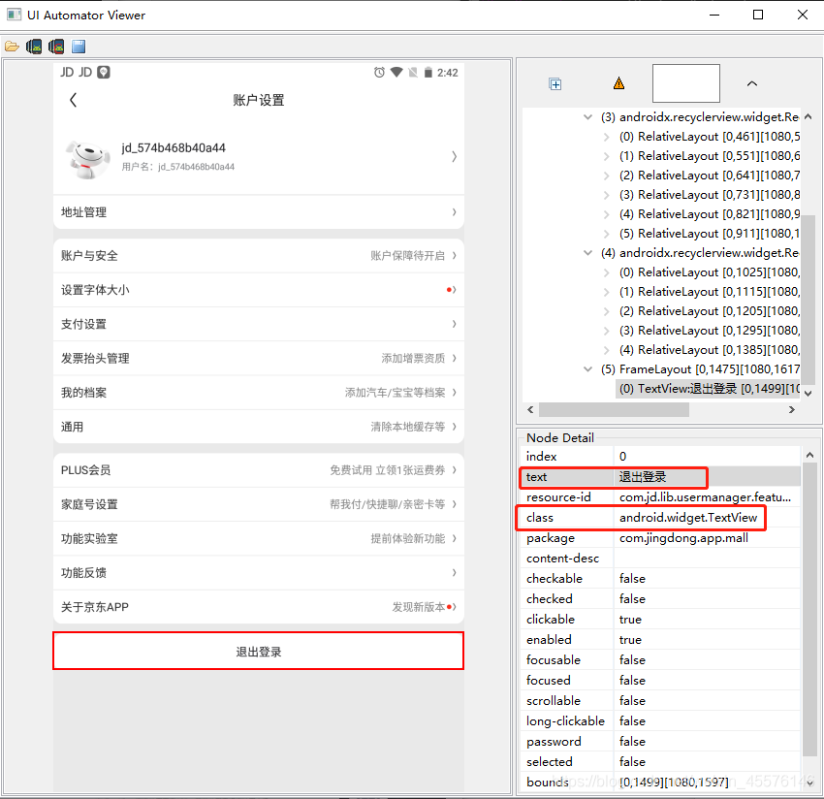Click the tree vertical scrollbar down arrow
Screen dimensions: 824x799
[808, 393]
